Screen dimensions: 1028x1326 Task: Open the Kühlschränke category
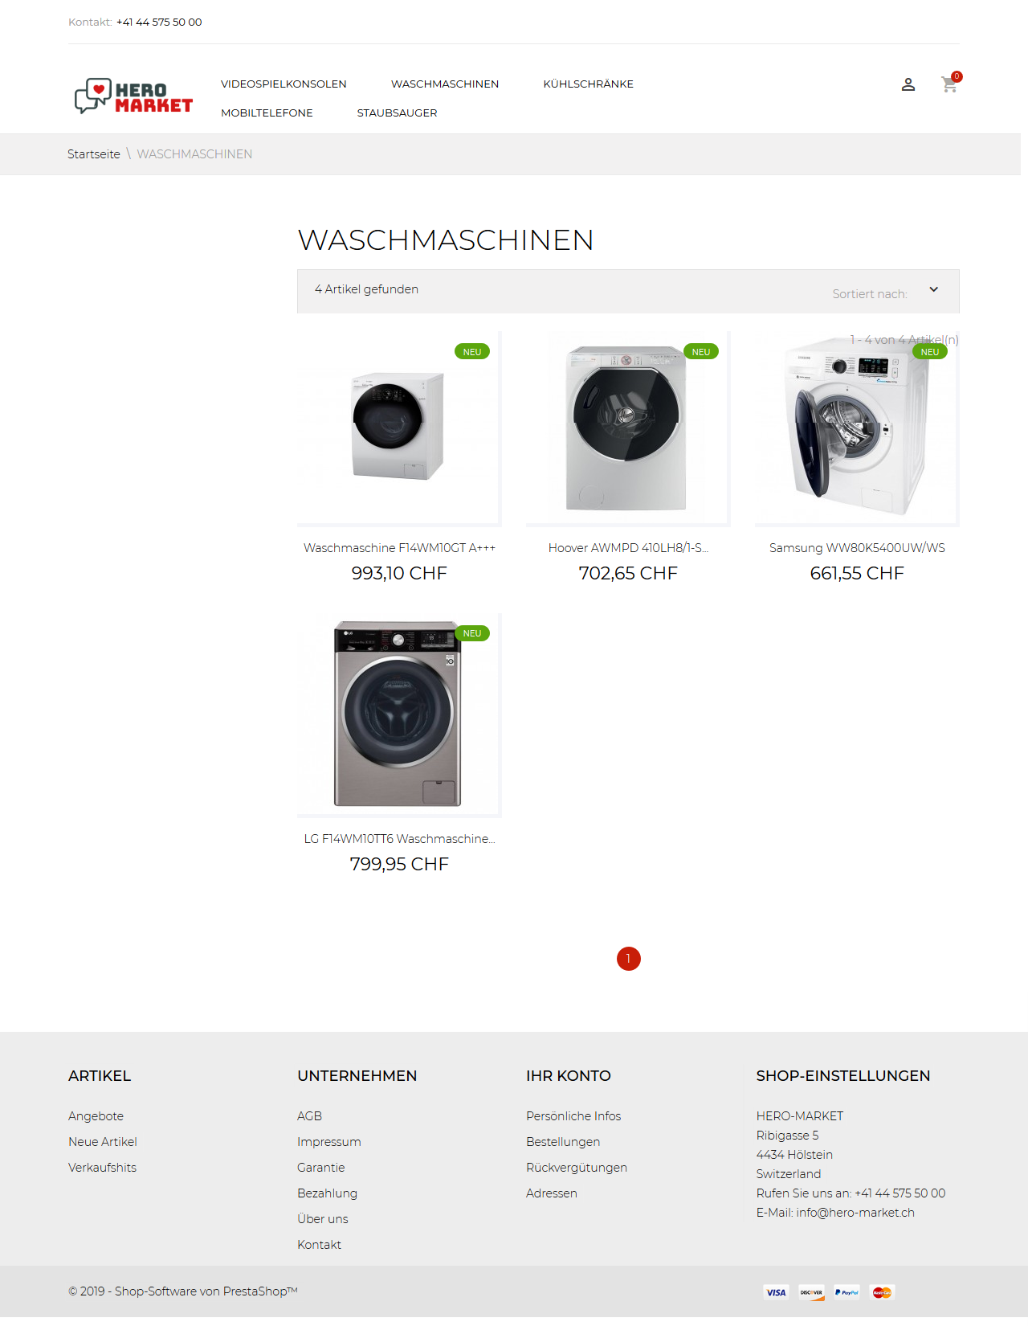[588, 84]
